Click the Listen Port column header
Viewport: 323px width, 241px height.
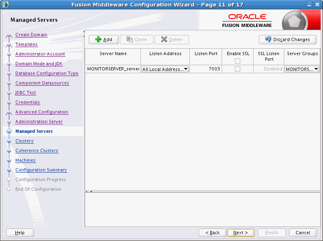click(x=206, y=57)
